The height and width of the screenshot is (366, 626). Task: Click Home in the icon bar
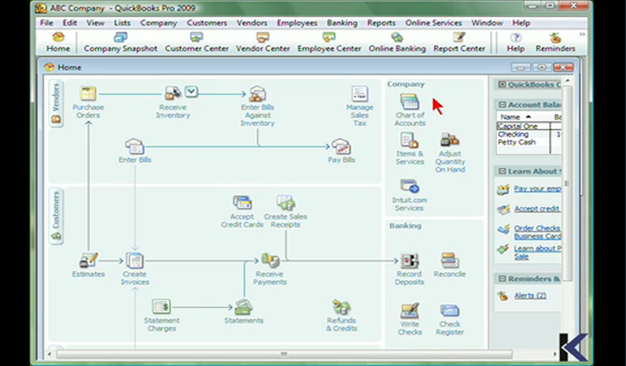click(x=58, y=43)
